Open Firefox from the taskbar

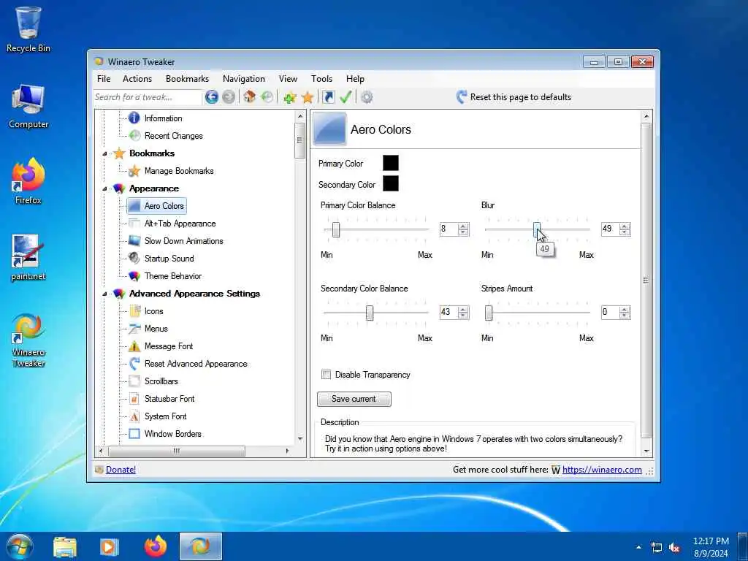[x=156, y=546]
